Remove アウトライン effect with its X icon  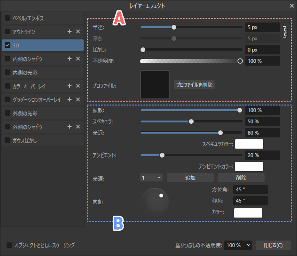(x=78, y=31)
